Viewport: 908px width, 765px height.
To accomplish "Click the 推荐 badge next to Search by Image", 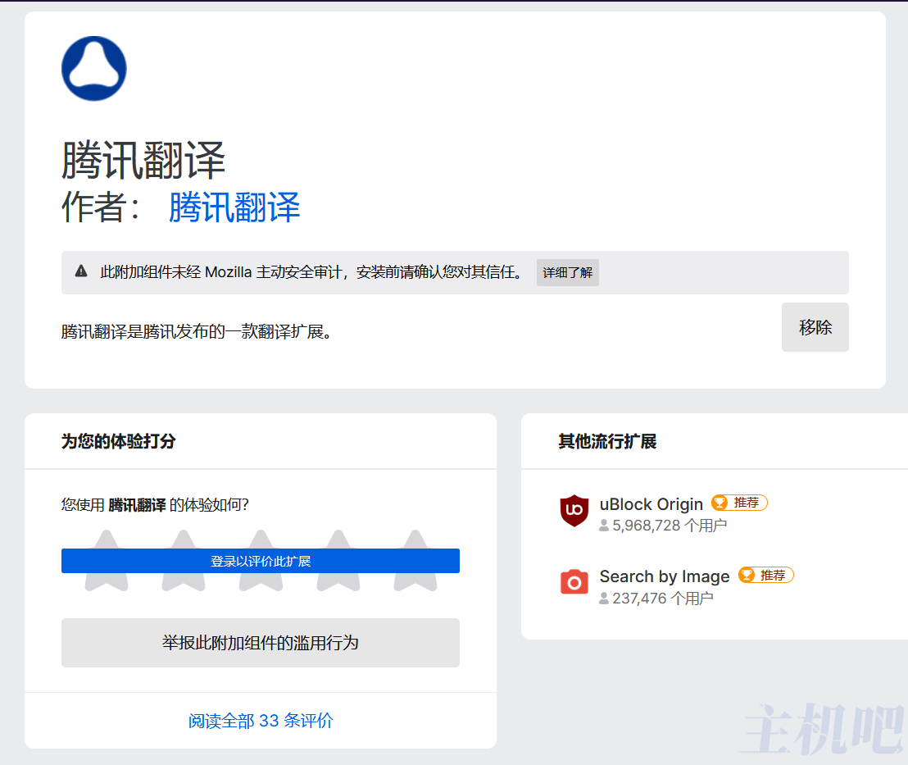I will 765,575.
